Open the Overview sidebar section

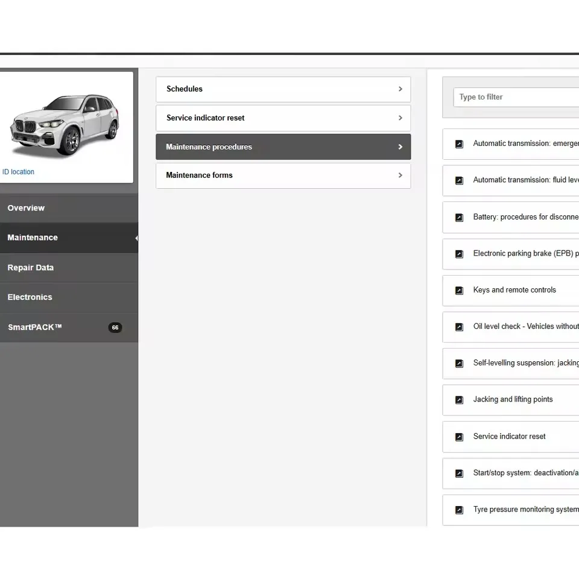26,208
